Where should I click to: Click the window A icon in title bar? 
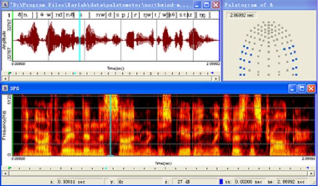5,5
